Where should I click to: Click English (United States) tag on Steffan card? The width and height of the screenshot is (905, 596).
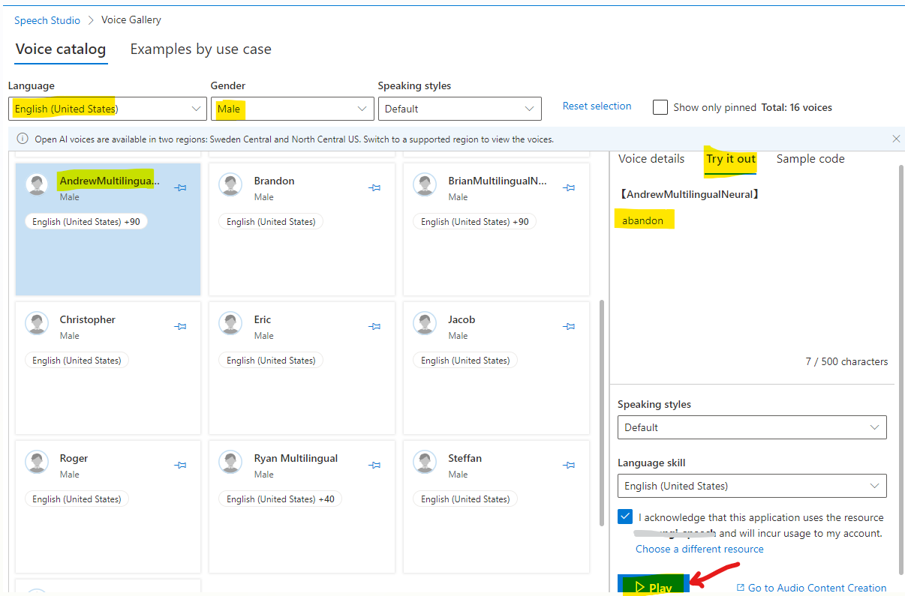(465, 499)
